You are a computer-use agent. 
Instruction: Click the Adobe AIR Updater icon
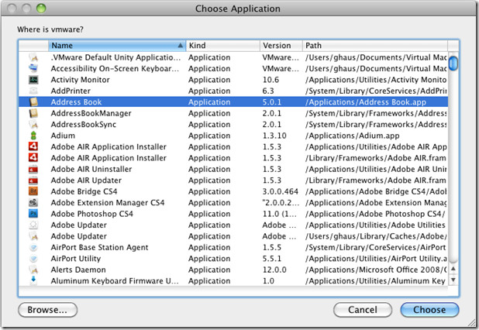[33, 180]
